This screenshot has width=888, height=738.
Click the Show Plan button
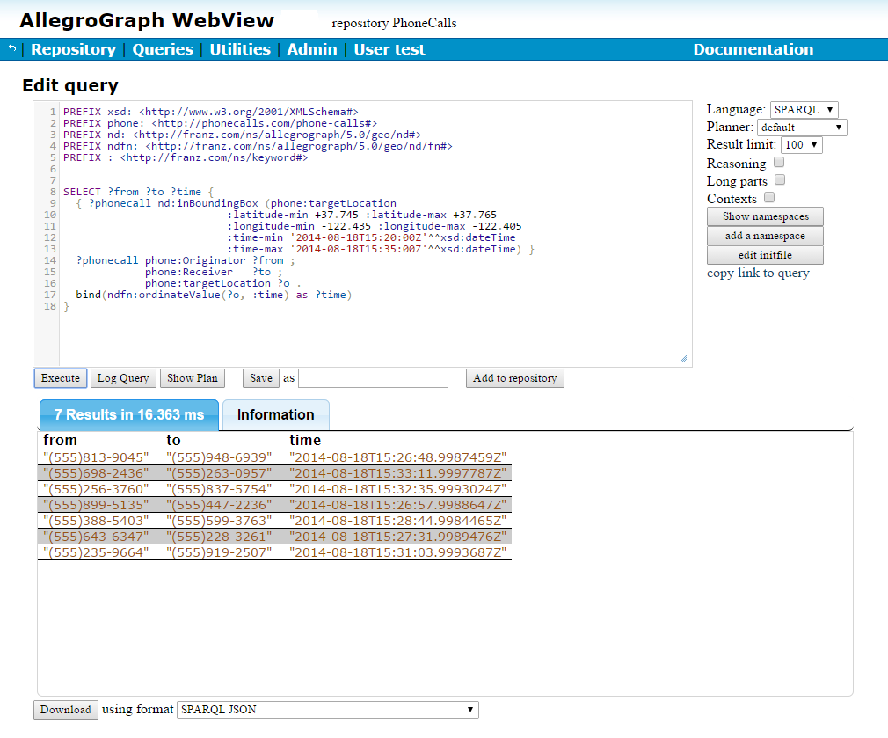(x=193, y=378)
